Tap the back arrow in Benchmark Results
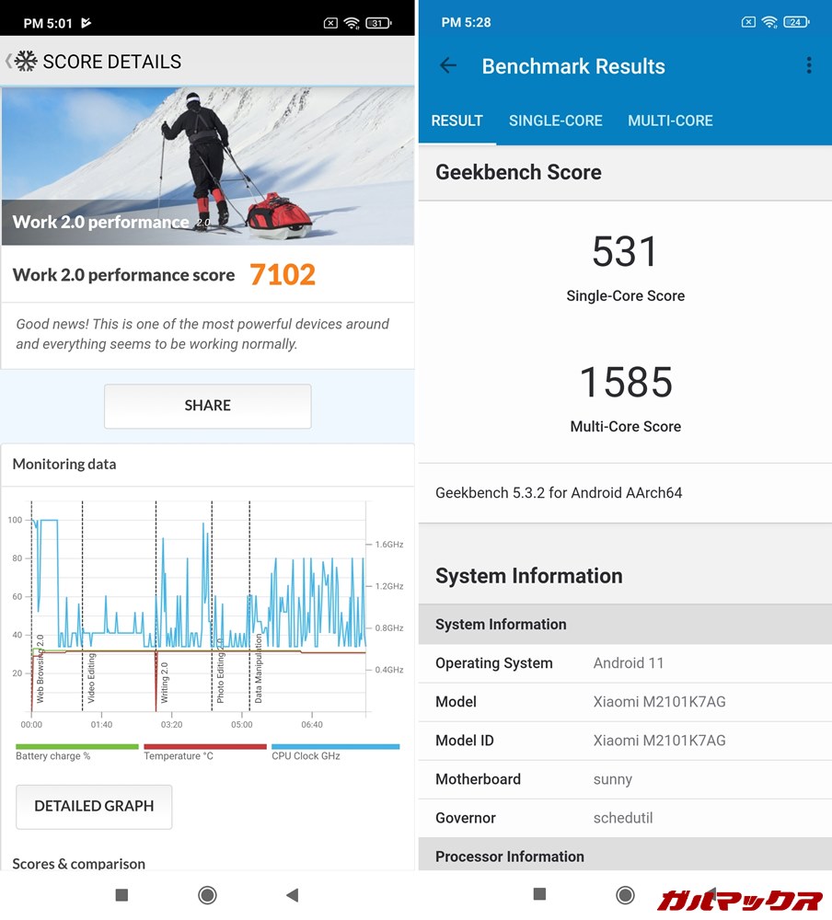Image resolution: width=832 pixels, height=920 pixels. pyautogui.click(x=448, y=66)
